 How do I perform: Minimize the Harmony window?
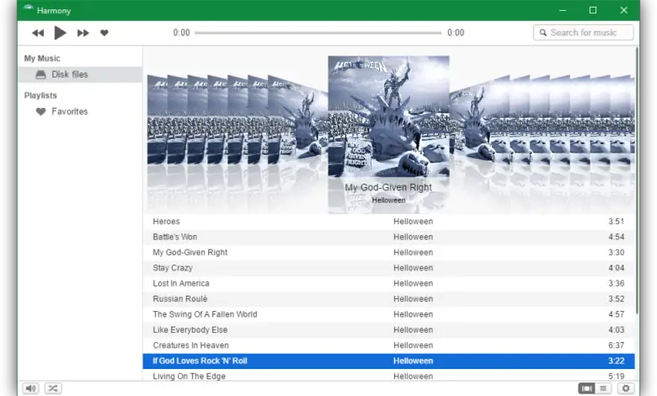(x=563, y=10)
